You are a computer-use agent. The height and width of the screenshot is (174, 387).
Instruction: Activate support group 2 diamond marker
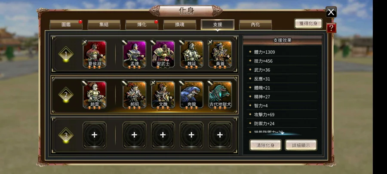click(66, 95)
